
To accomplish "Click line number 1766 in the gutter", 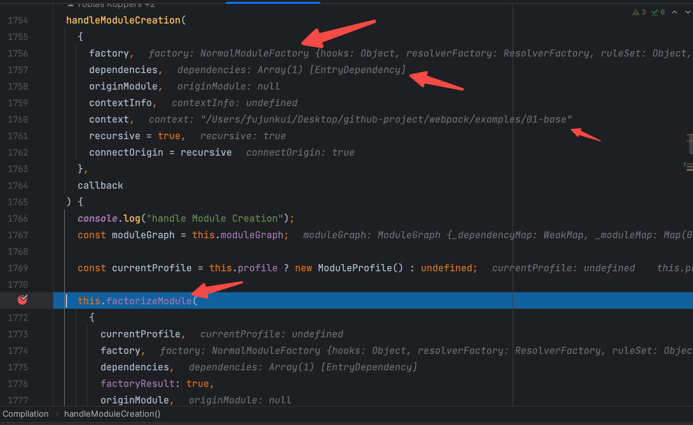I will tap(18, 219).
